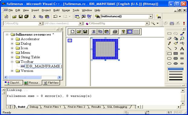Select the thickest line width option
The width and height of the screenshot is (188, 115).
click(x=176, y=80)
